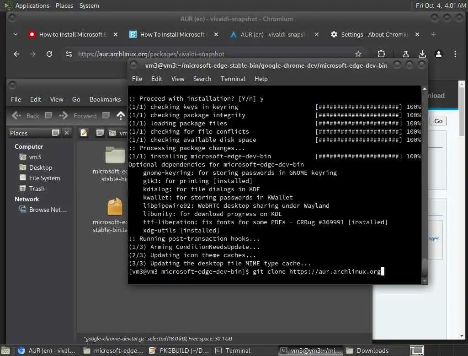The height and width of the screenshot is (356, 468).
Task: Click the clock Fri Oct 4 4:01 AM
Action: tap(441, 5)
